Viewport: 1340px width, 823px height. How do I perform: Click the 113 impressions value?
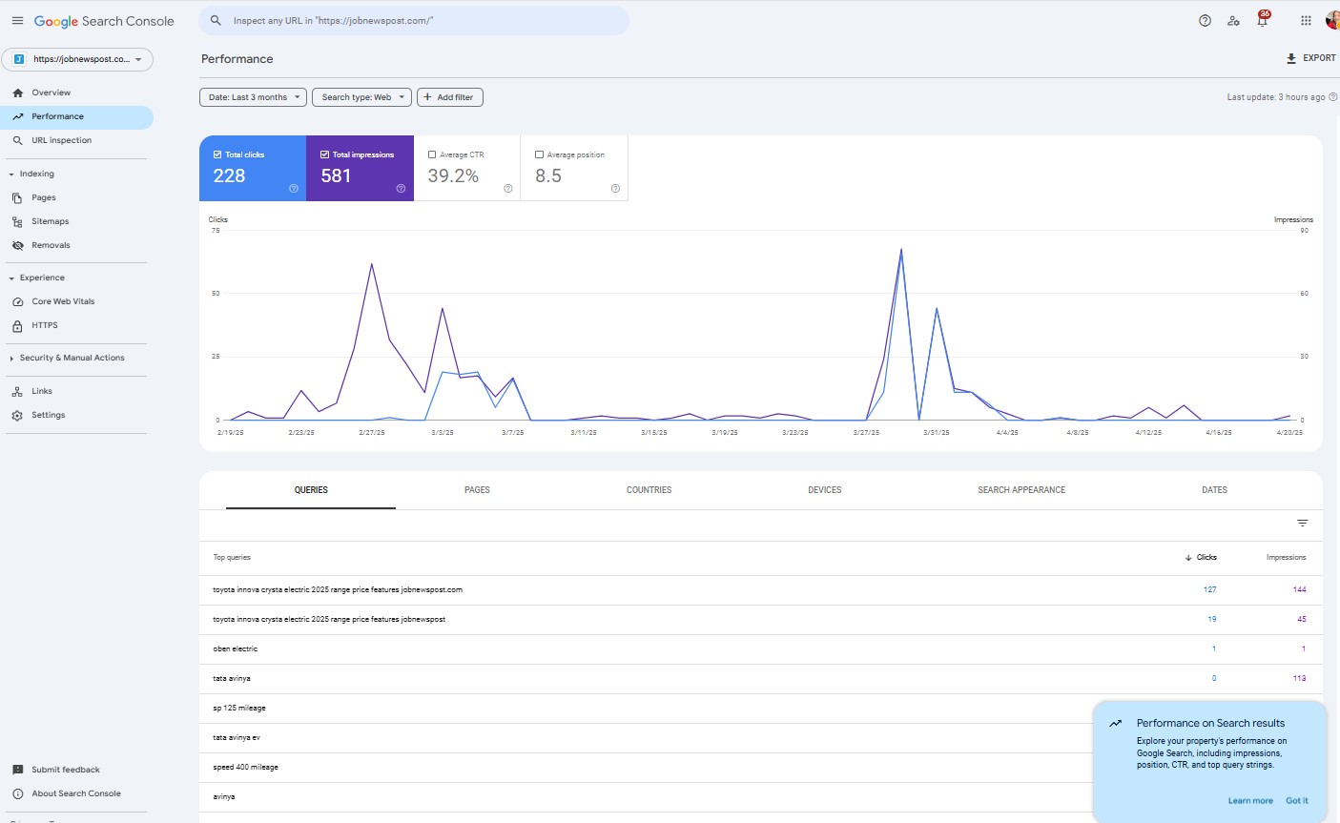[1299, 678]
